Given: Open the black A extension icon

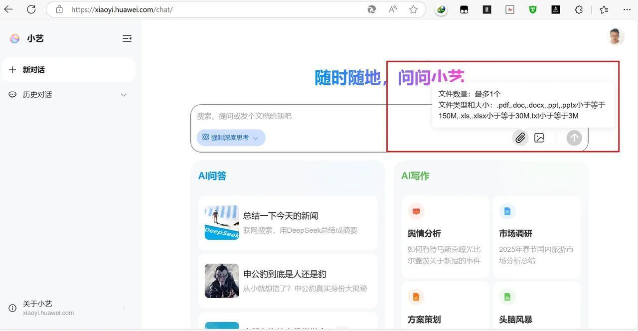Looking at the screenshot, I should [556, 9].
